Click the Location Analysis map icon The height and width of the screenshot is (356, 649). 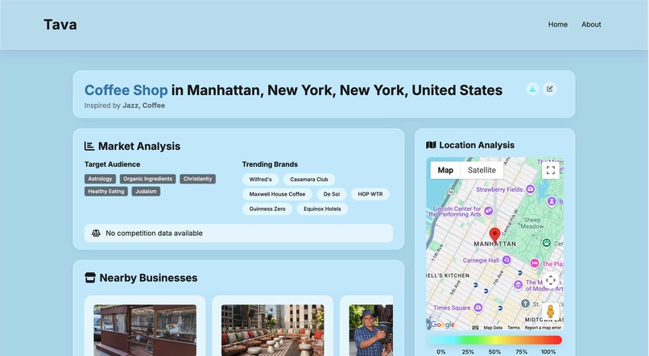point(431,145)
